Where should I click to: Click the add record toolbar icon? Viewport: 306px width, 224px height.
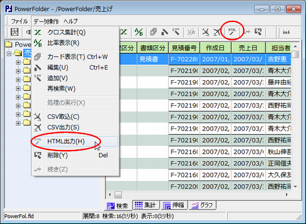point(176,32)
